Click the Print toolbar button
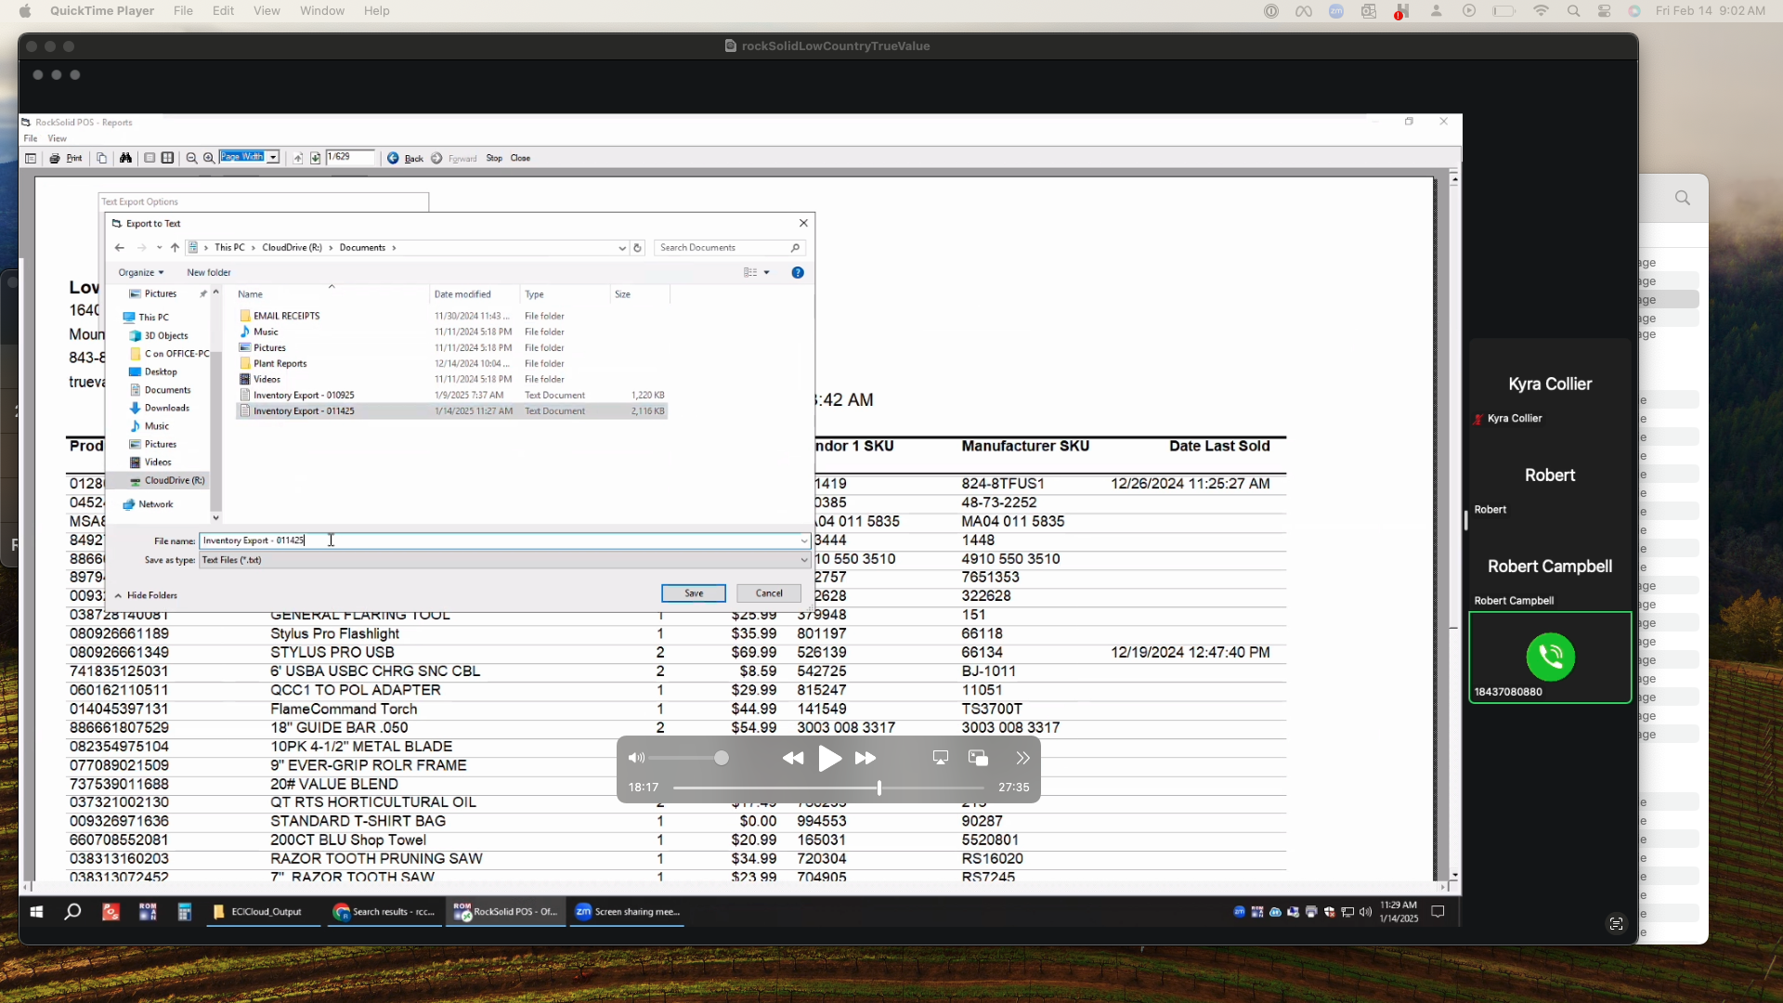 (x=66, y=159)
